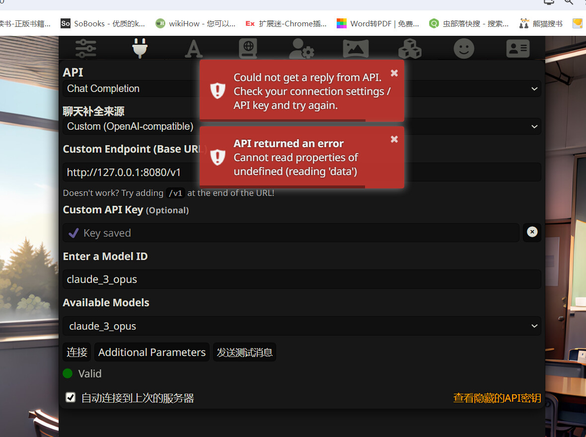The width and height of the screenshot is (586, 437).
Task: Open the World Info book icon
Action: coord(247,49)
